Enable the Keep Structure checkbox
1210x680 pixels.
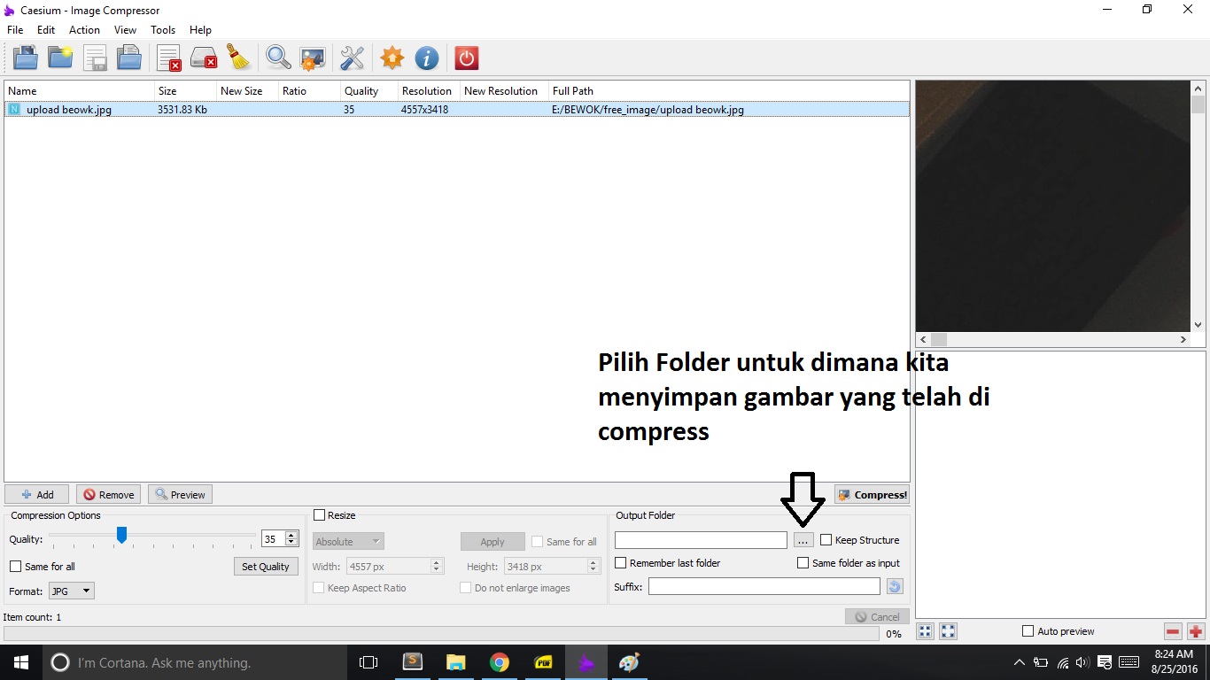(x=826, y=539)
